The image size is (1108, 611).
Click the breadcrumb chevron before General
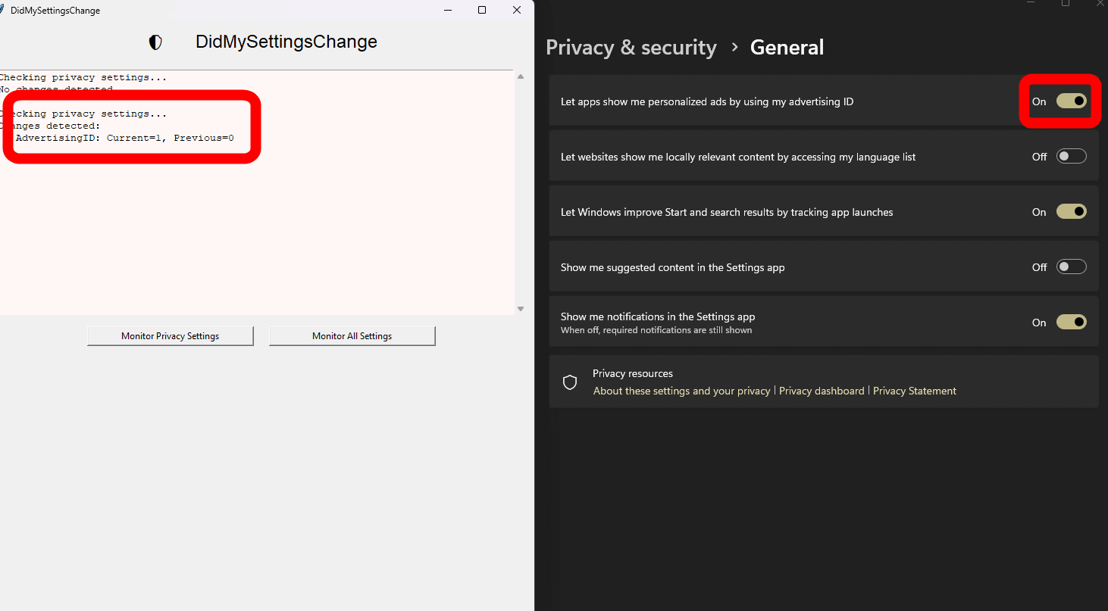(x=734, y=47)
